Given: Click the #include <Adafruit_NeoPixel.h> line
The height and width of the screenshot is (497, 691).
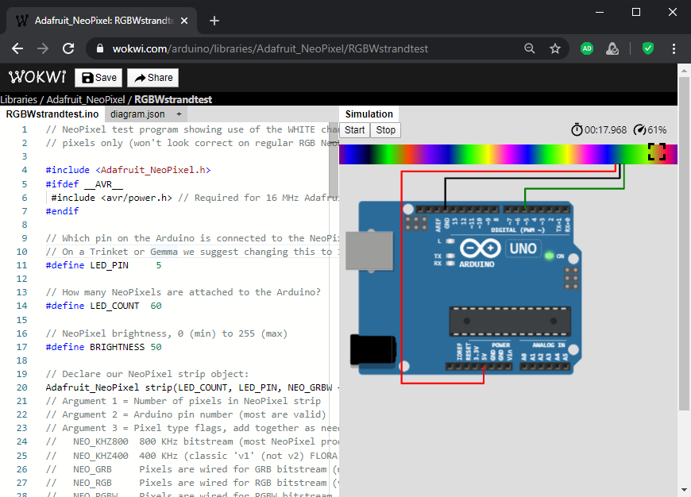Looking at the screenshot, I should [128, 170].
